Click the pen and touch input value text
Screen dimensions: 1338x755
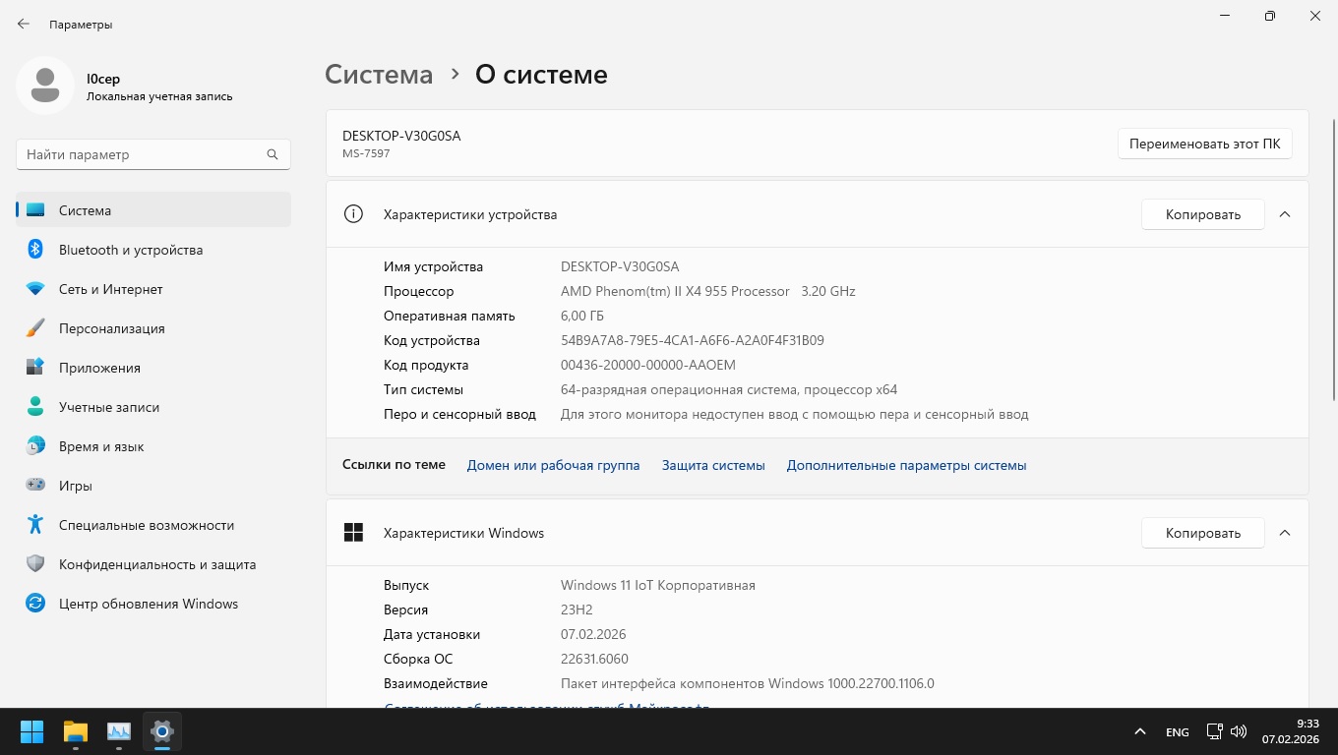(x=795, y=414)
